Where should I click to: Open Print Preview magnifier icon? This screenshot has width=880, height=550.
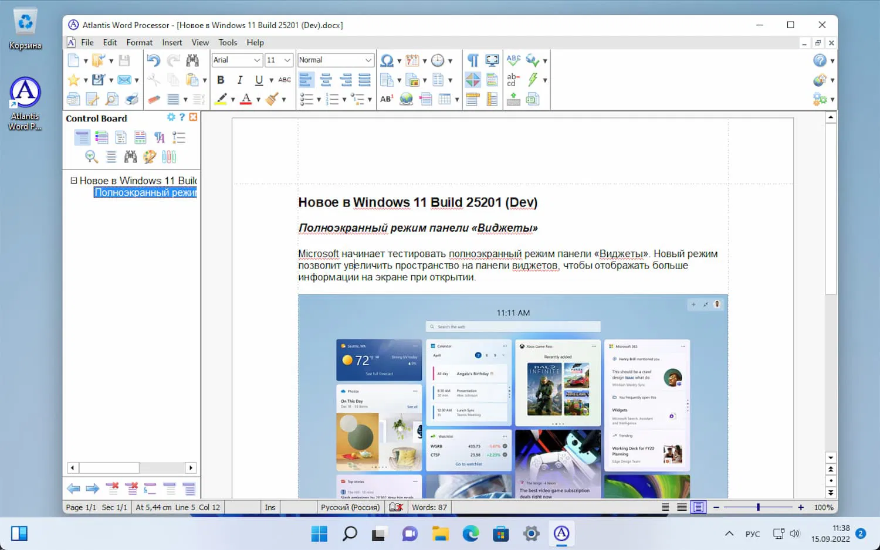click(111, 99)
